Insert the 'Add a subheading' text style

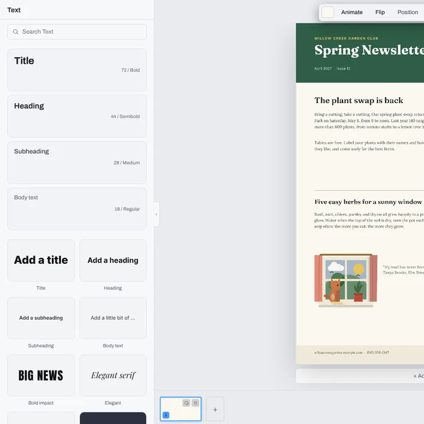[41, 318]
